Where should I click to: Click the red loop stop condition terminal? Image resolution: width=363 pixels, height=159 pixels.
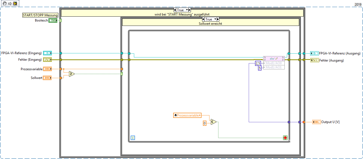[285, 138]
